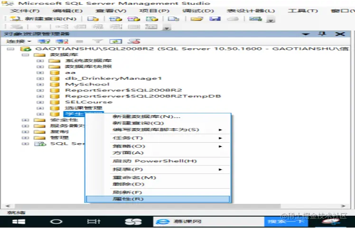Click the New Query (新建查询) toolbar button
Image resolution: width=355 pixels, height=228 pixels.
click(x=43, y=18)
